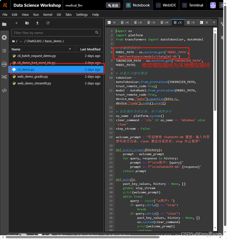Screen dimensions: 227x239
Task: Open the Running Terminals and Kernels panel
Action: [x=4, y=37]
